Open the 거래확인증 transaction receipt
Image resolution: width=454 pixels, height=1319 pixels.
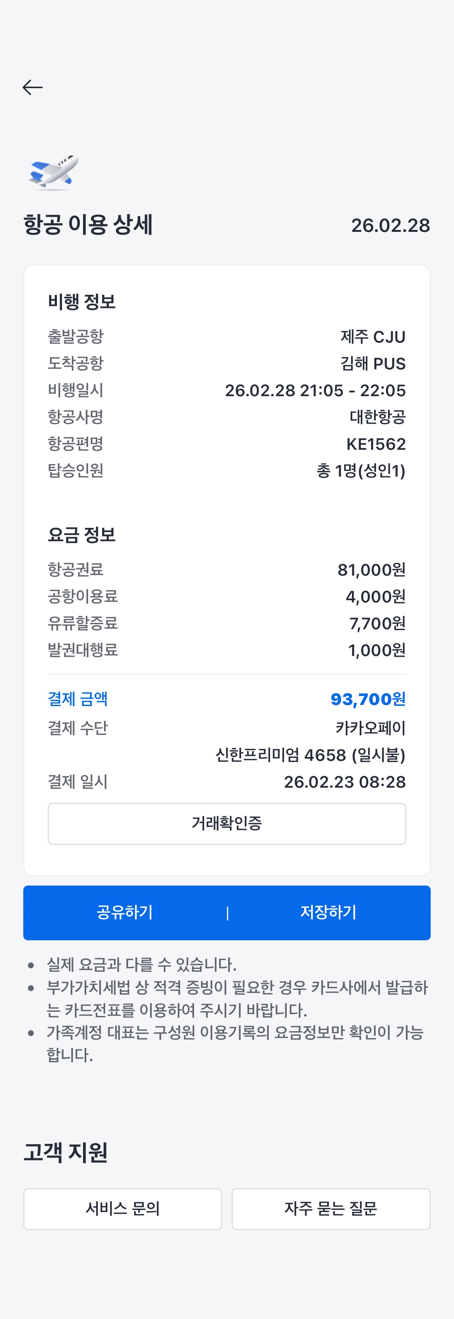227,823
